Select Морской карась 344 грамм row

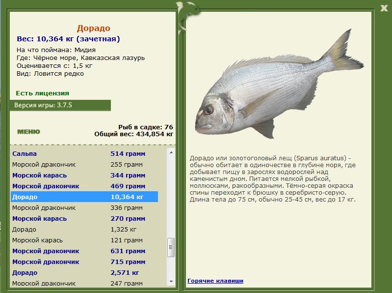pos(84,176)
